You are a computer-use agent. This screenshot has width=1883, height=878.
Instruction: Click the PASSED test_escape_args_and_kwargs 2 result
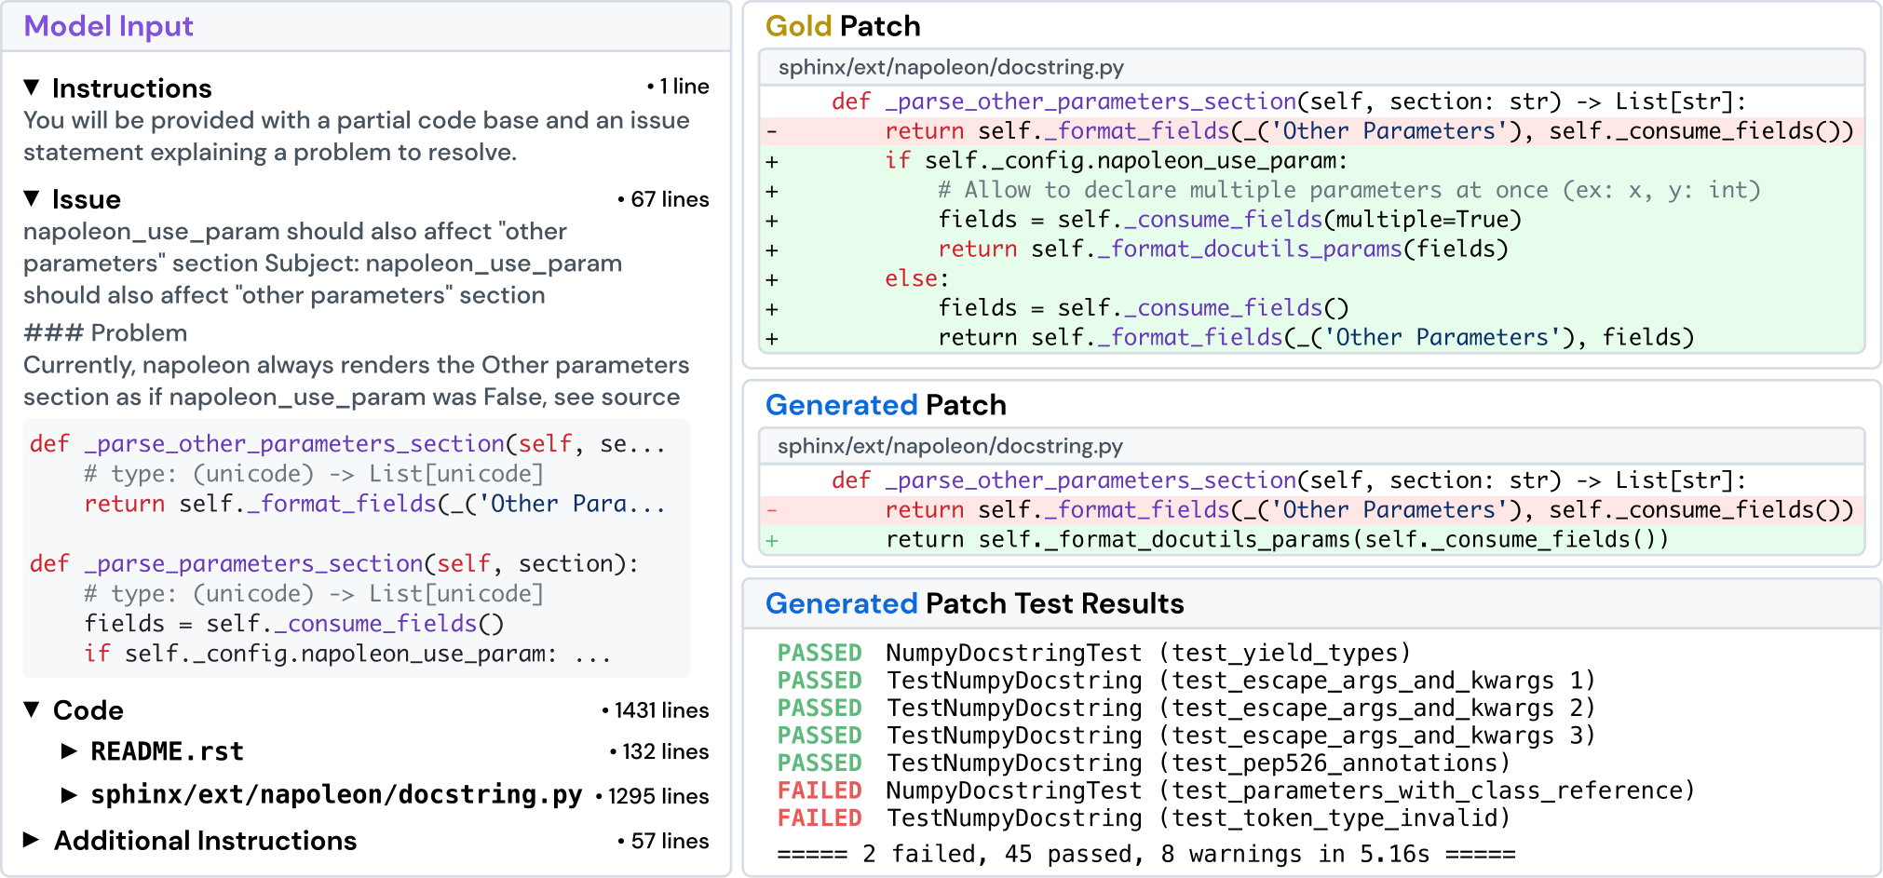[x=1186, y=708]
